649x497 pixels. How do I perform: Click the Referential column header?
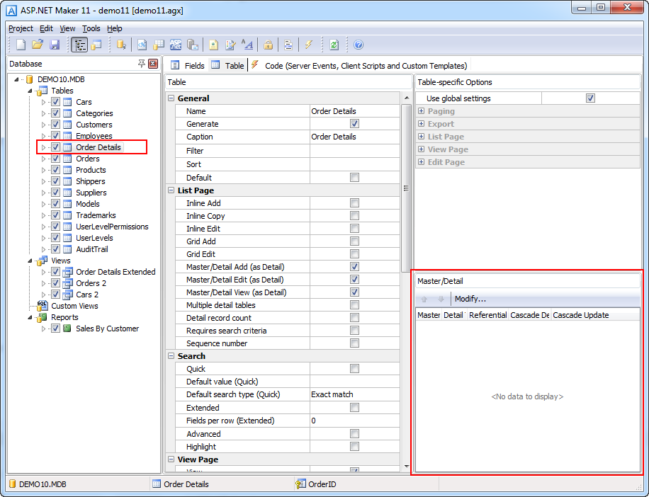pos(487,315)
